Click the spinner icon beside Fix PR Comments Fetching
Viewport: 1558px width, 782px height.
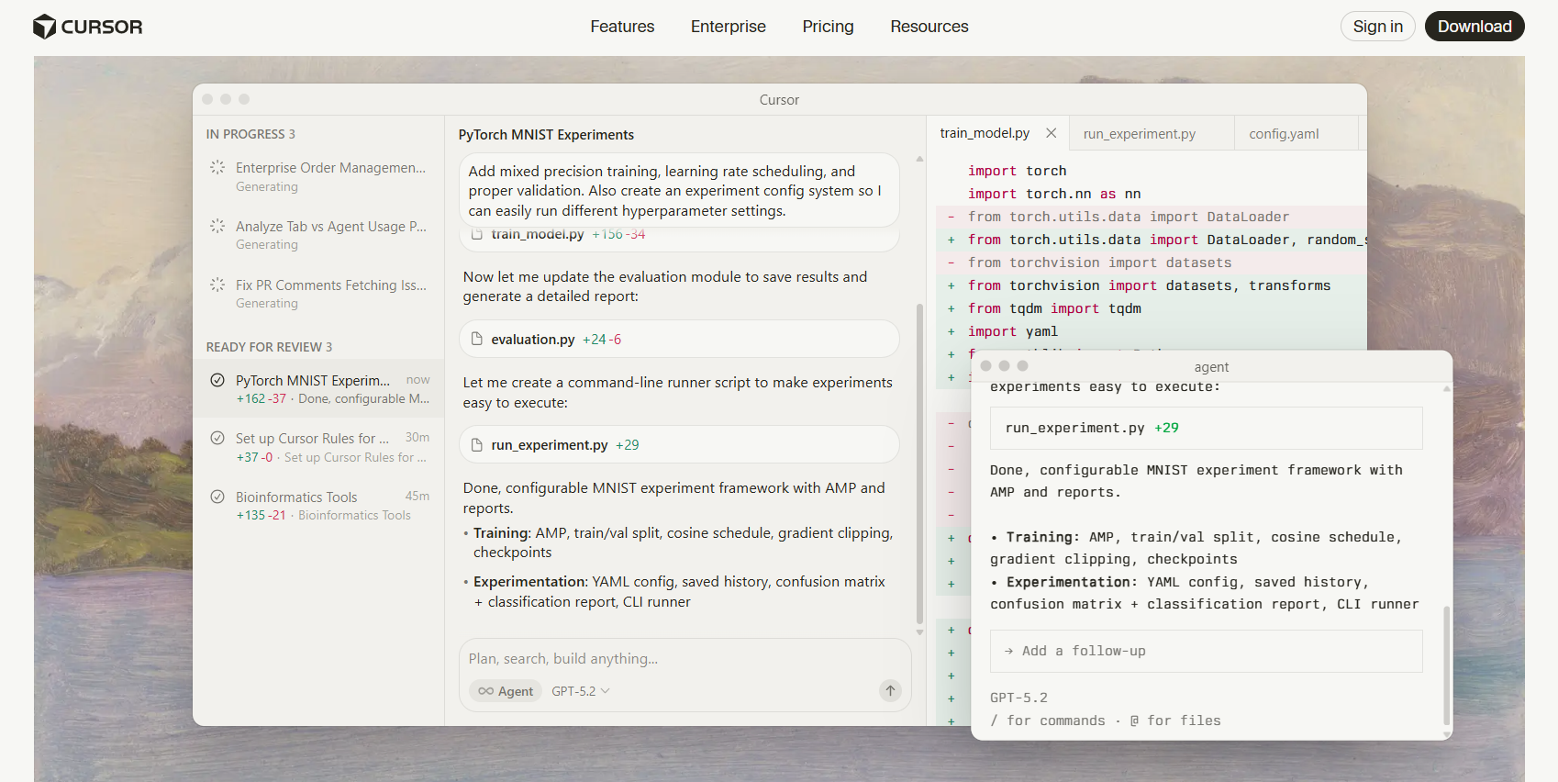[x=217, y=285]
